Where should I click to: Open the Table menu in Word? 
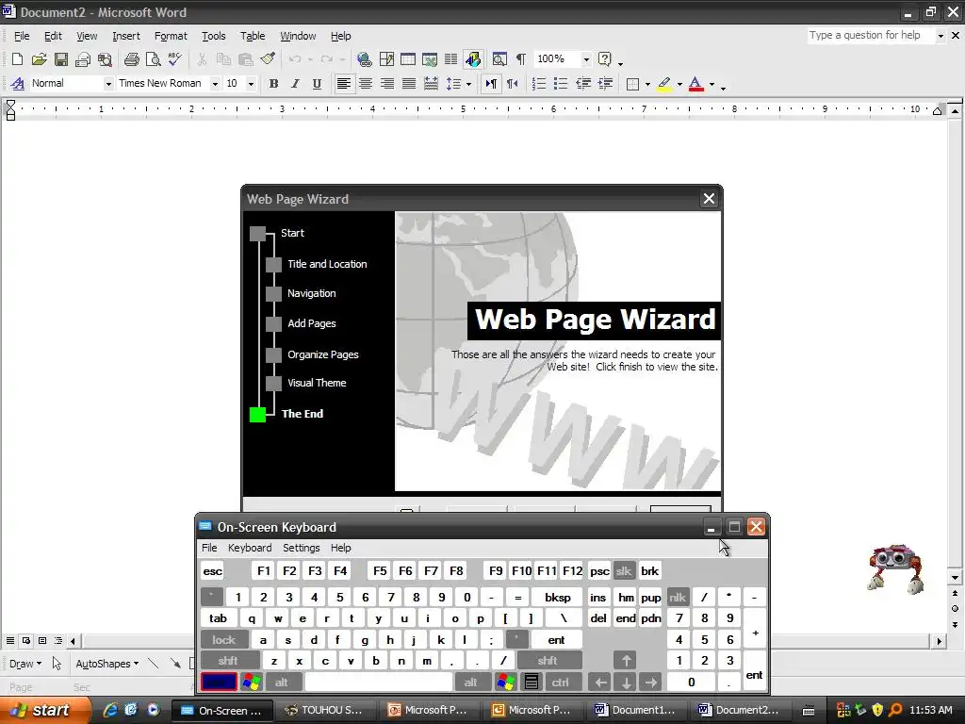pos(253,37)
